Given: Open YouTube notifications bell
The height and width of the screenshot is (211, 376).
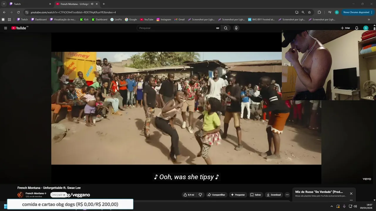Looking at the screenshot, I should (x=357, y=28).
